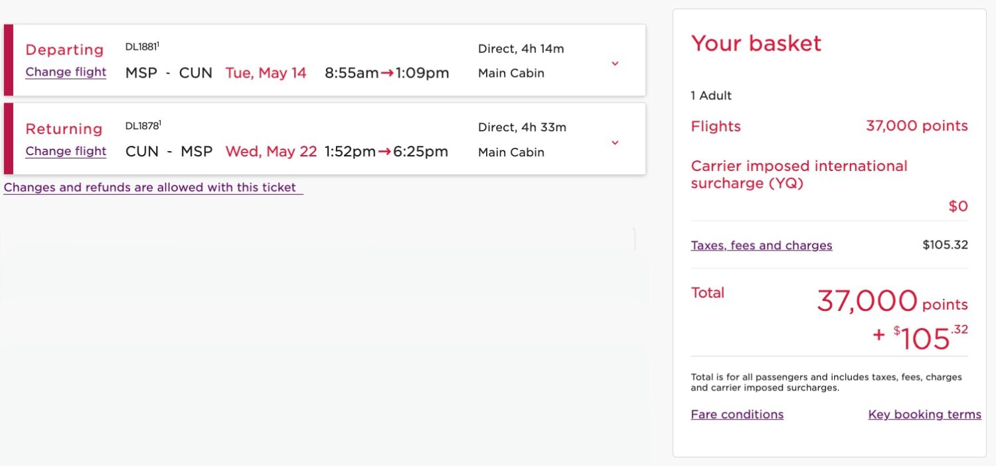This screenshot has width=996, height=466.
Task: Select the Main Cabin label on departing flight
Action: click(511, 73)
